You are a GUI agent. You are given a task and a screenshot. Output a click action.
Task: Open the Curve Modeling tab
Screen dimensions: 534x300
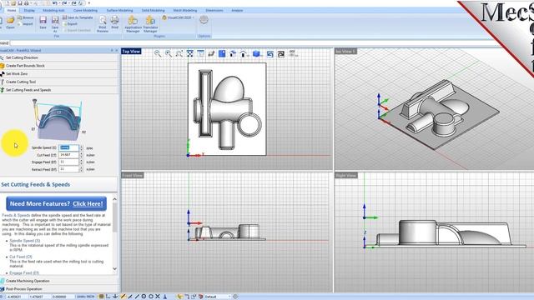tap(85, 10)
